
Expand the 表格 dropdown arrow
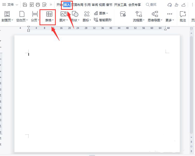coord(53,20)
